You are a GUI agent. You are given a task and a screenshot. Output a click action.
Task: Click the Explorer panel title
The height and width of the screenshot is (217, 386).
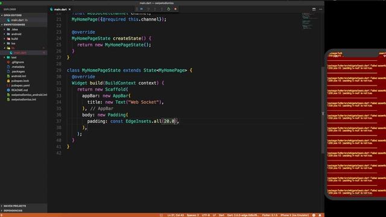tap(10, 10)
